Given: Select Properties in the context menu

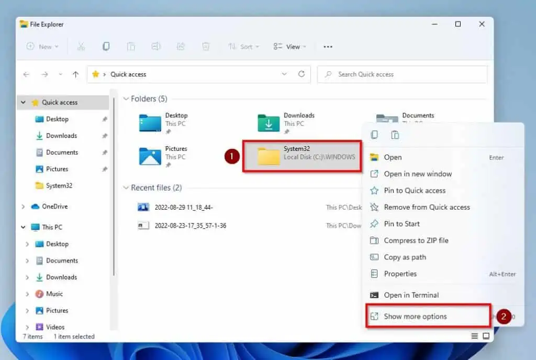Looking at the screenshot, I should click(400, 274).
